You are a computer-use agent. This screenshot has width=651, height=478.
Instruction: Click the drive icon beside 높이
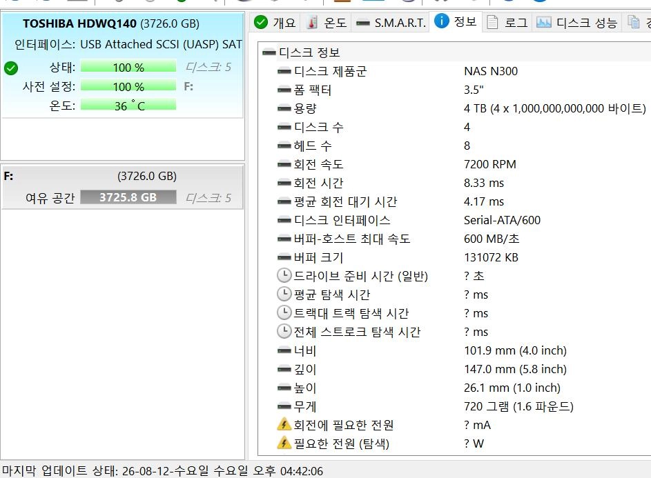point(284,388)
